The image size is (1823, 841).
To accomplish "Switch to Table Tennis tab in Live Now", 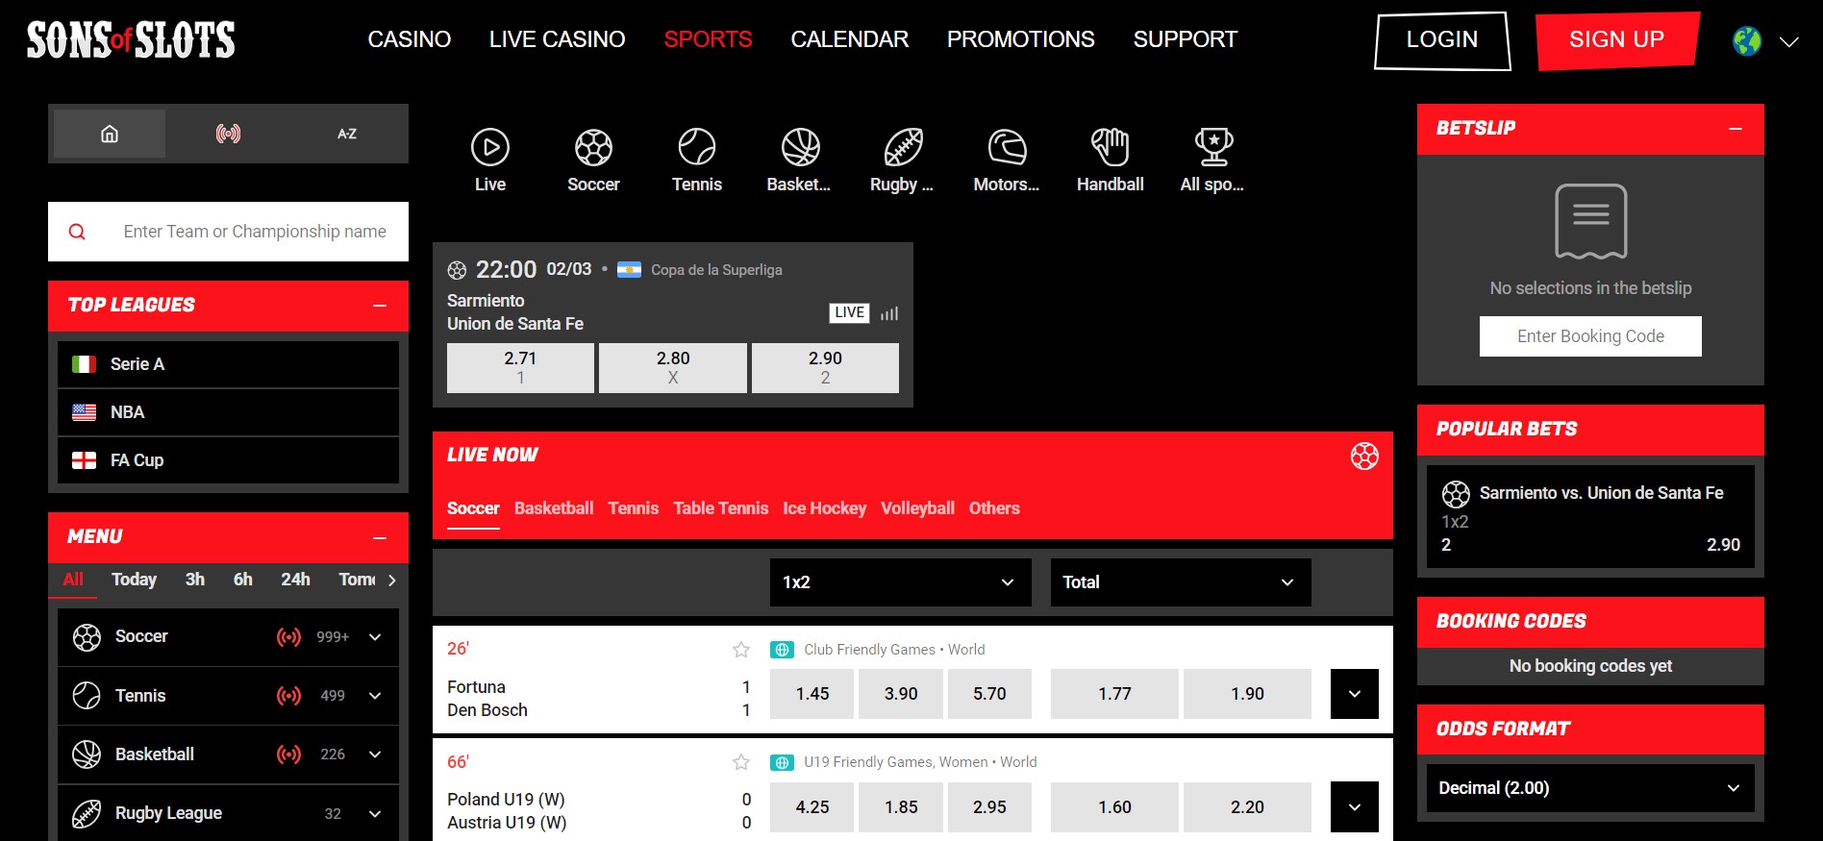I will (x=721, y=508).
